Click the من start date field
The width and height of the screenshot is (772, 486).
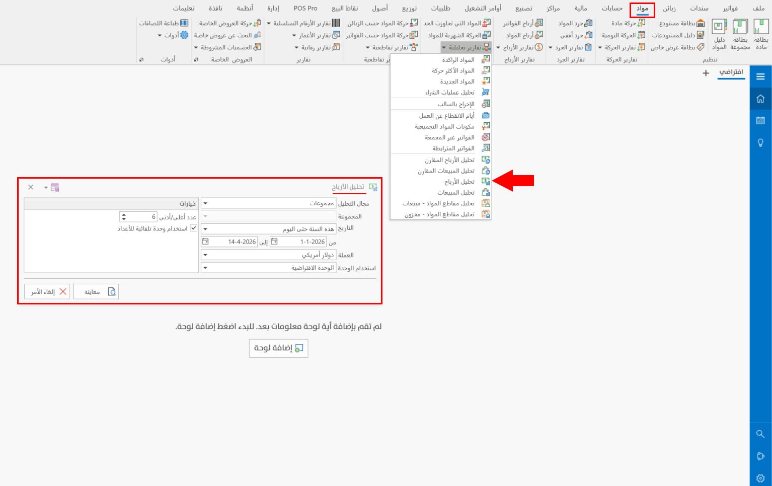[x=298, y=242]
